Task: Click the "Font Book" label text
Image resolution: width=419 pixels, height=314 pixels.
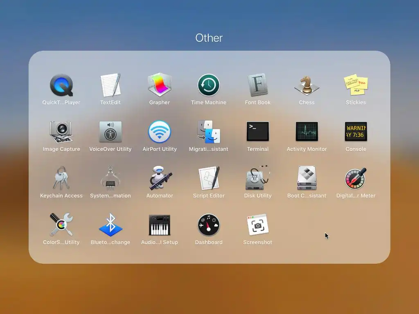Action: [258, 102]
